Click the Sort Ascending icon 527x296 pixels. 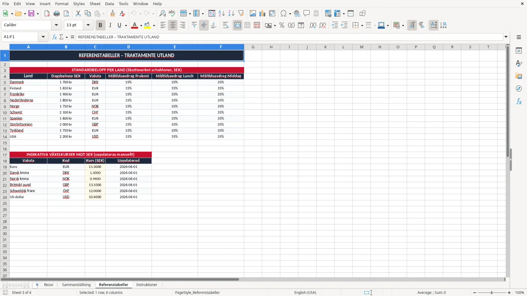221,14
